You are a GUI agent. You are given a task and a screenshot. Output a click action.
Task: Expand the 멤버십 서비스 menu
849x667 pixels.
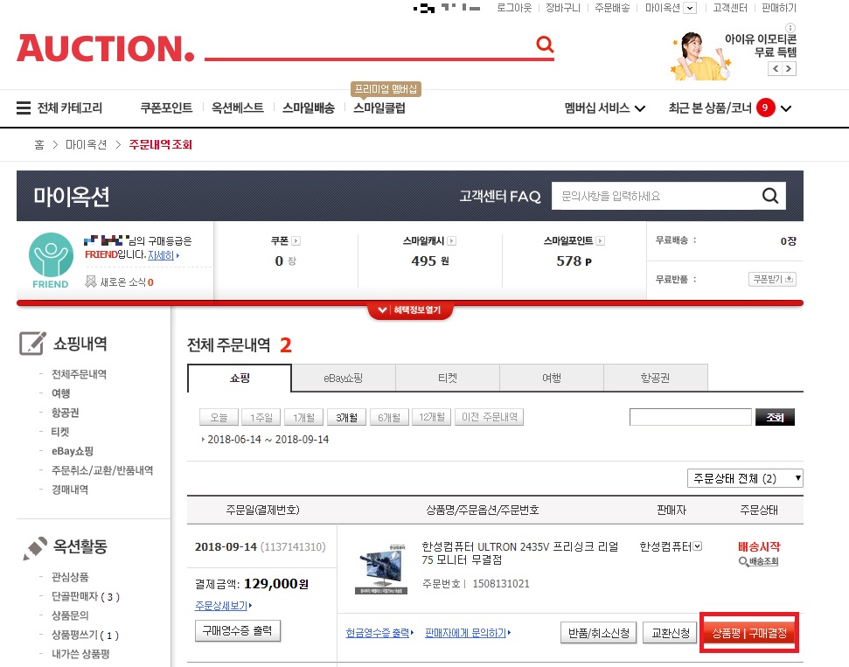click(x=640, y=108)
